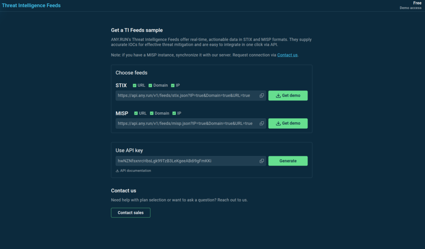Copy the MISP feed URL

pyautogui.click(x=262, y=123)
